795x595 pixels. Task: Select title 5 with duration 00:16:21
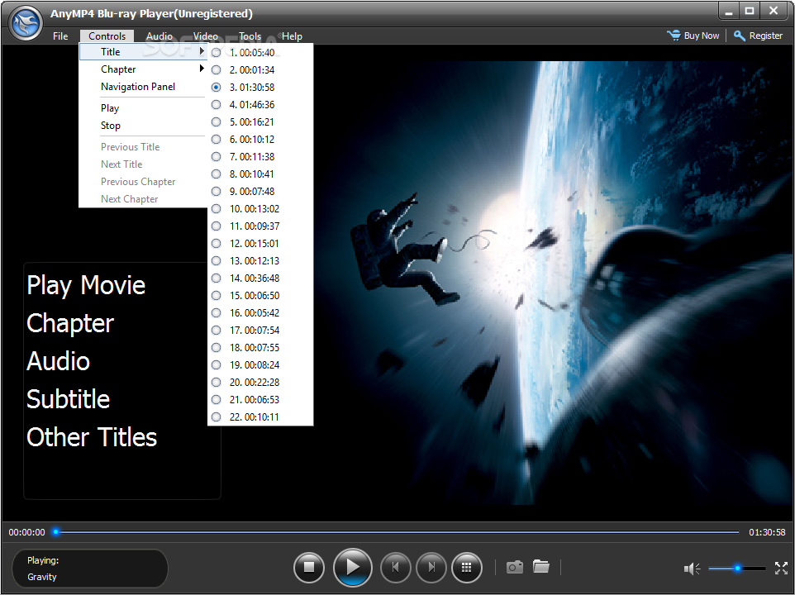point(260,122)
